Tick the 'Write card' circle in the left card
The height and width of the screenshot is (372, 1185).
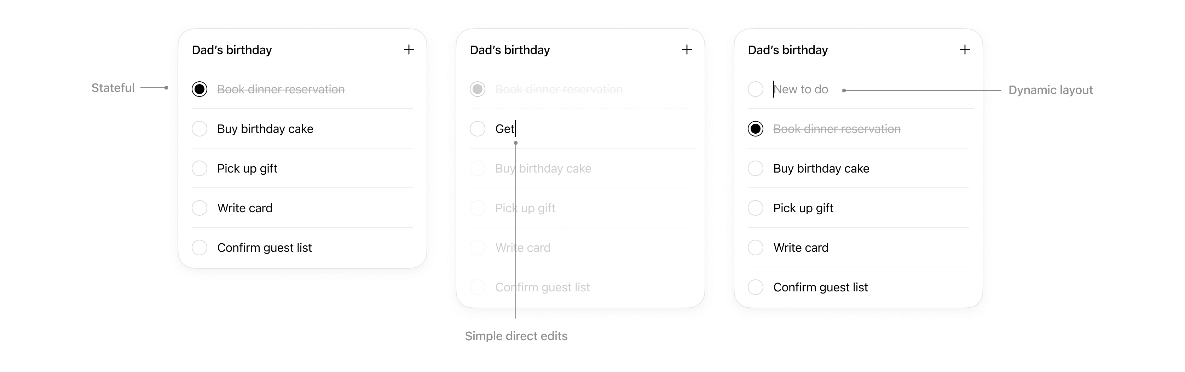pyautogui.click(x=200, y=208)
